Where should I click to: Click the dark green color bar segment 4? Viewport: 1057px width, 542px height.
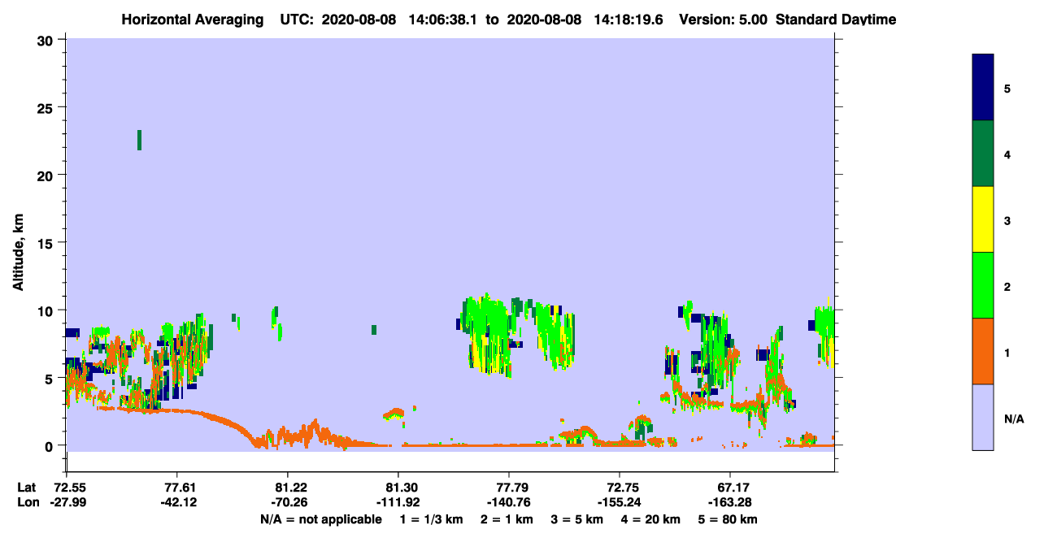983,154
